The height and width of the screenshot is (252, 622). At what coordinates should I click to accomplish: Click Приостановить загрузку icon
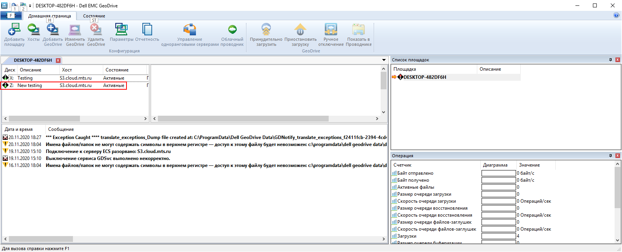tap(300, 30)
